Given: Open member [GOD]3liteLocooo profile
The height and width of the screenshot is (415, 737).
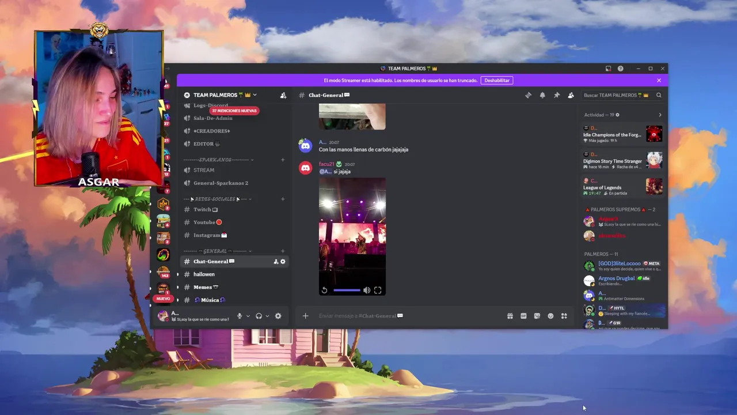Looking at the screenshot, I should (623, 266).
